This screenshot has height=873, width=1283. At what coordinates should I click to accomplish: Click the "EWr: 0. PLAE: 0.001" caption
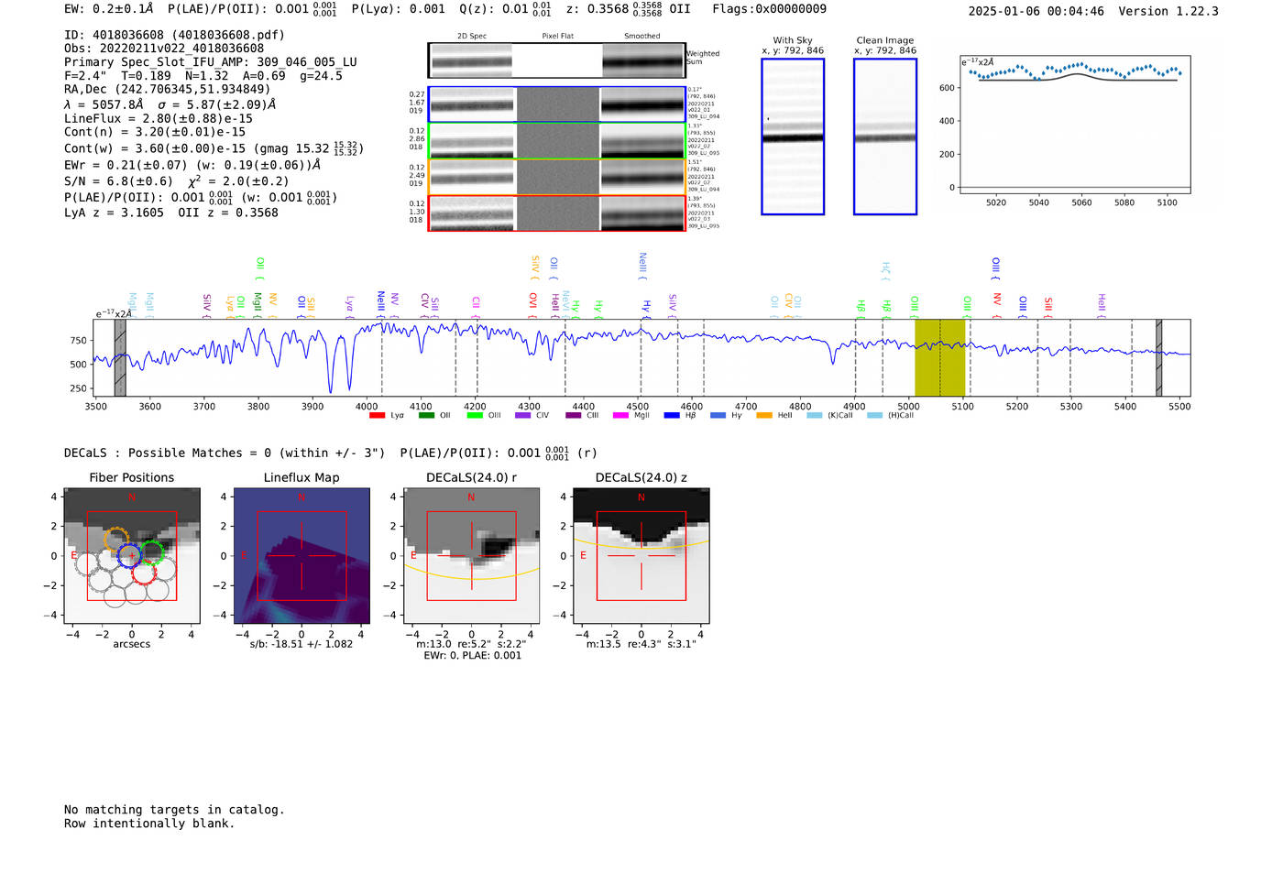[x=472, y=656]
